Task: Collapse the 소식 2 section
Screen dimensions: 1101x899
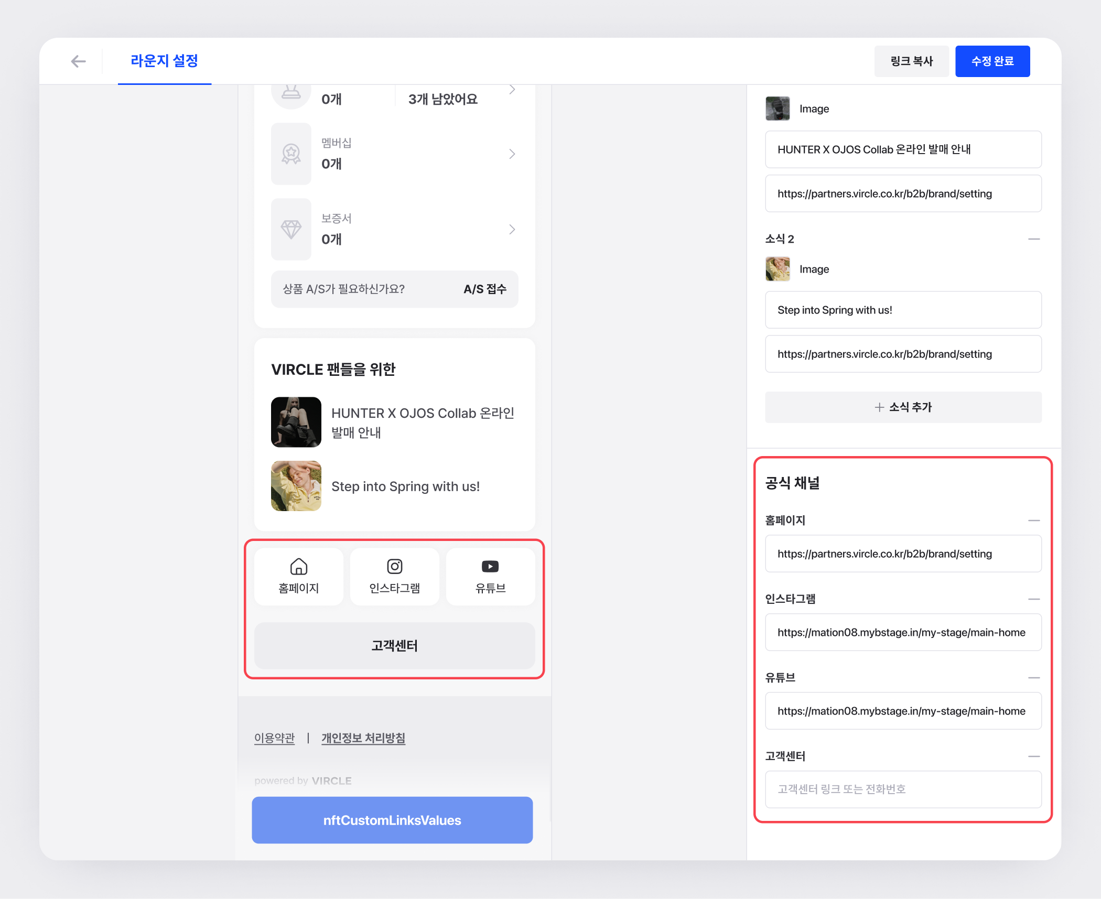Action: tap(1033, 239)
